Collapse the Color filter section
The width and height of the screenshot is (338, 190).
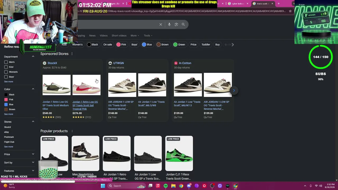[x=33, y=89]
